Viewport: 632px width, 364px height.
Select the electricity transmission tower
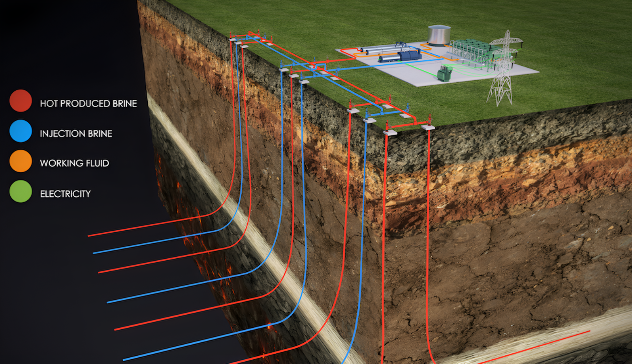pyautogui.click(x=504, y=68)
